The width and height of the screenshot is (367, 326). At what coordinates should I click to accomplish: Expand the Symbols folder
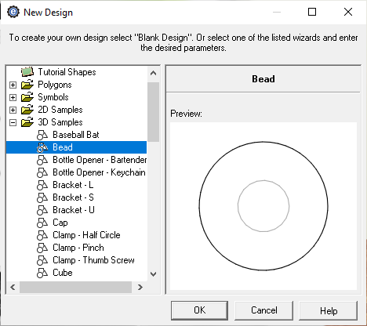pos(13,97)
